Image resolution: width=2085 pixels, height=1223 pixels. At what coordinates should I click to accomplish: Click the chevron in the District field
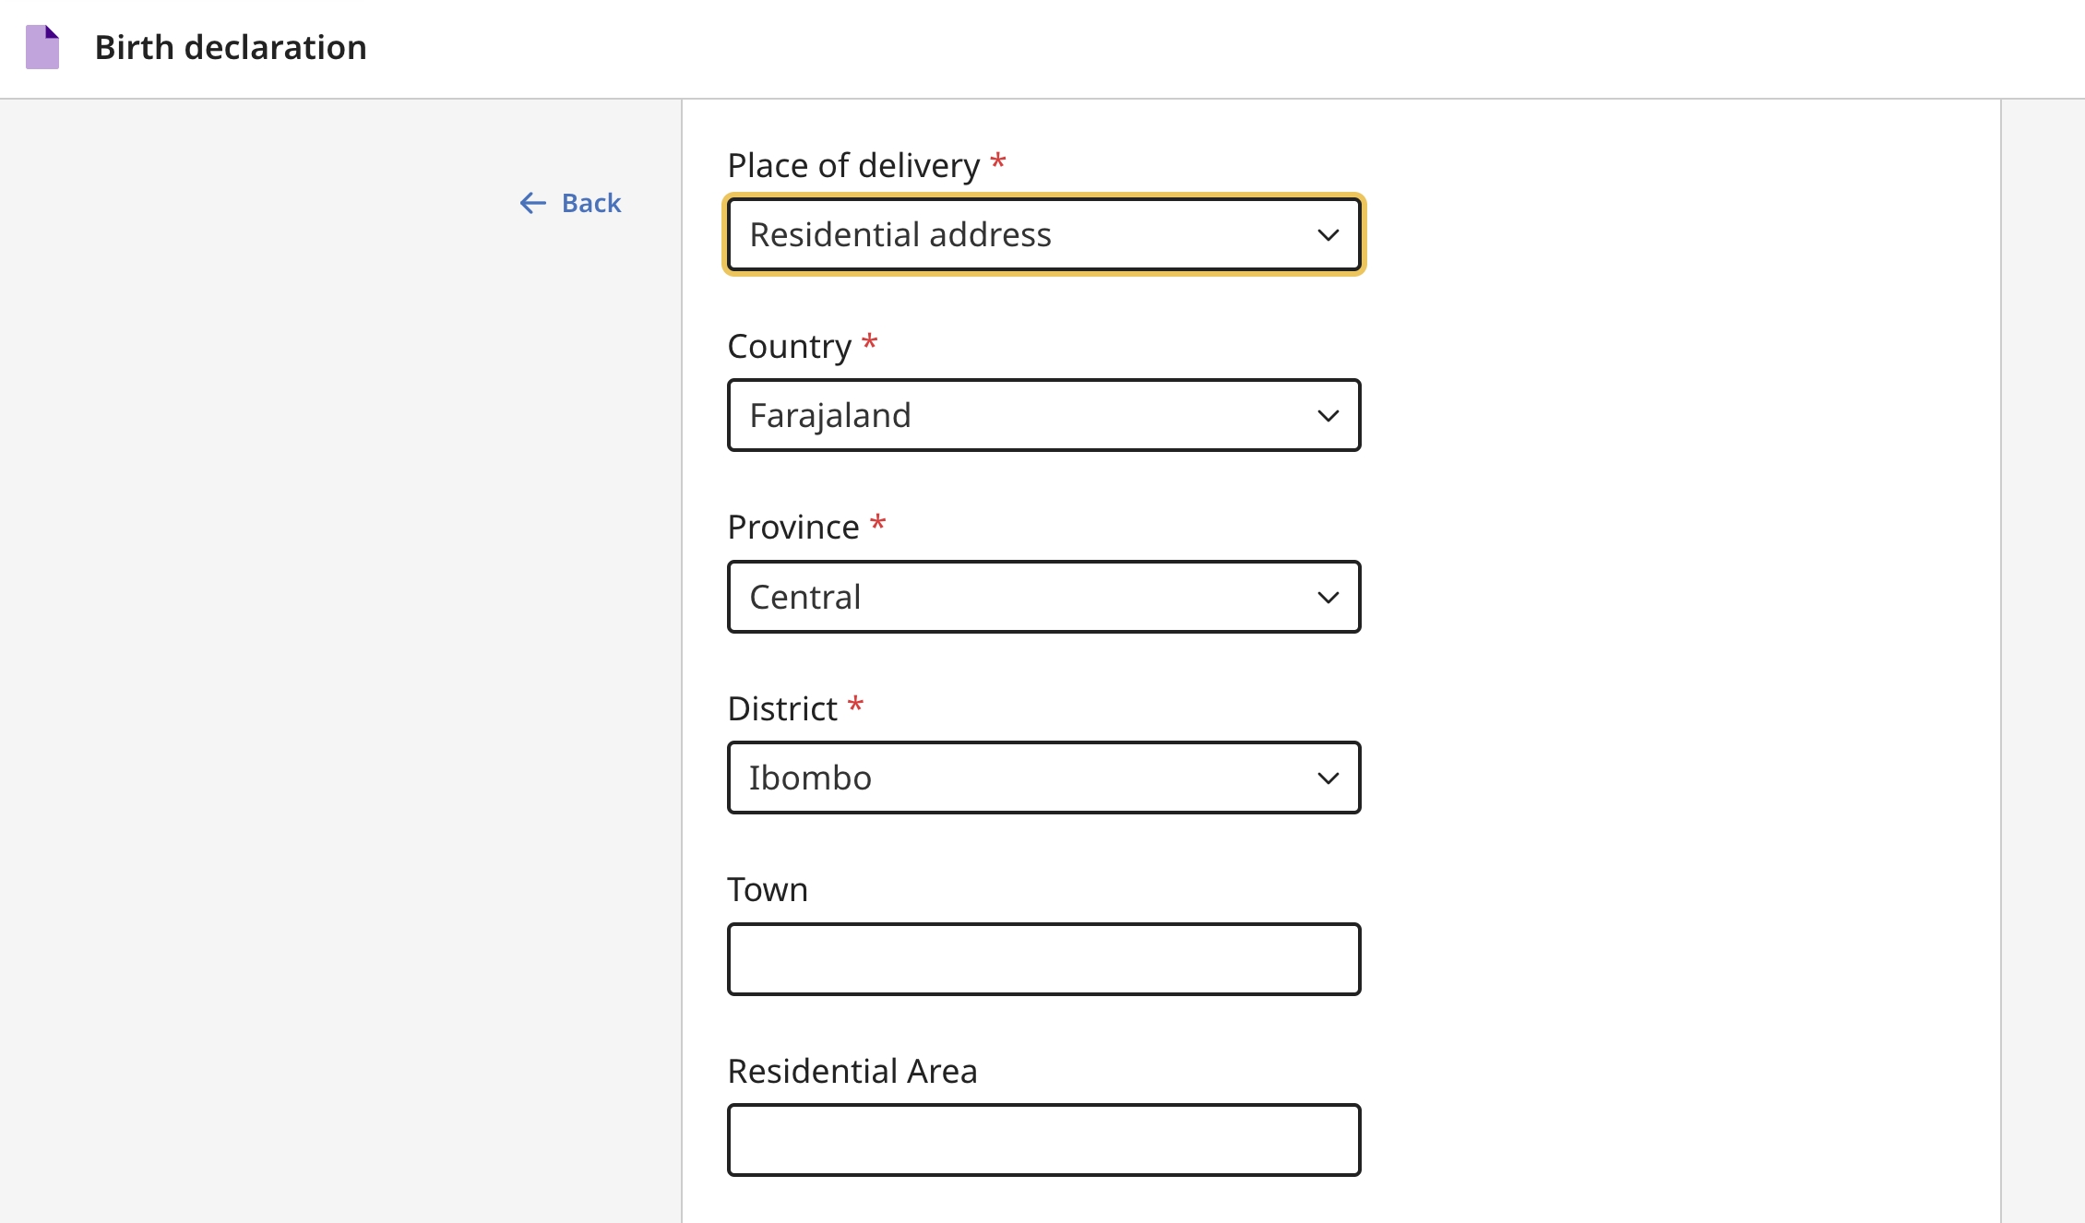point(1328,778)
